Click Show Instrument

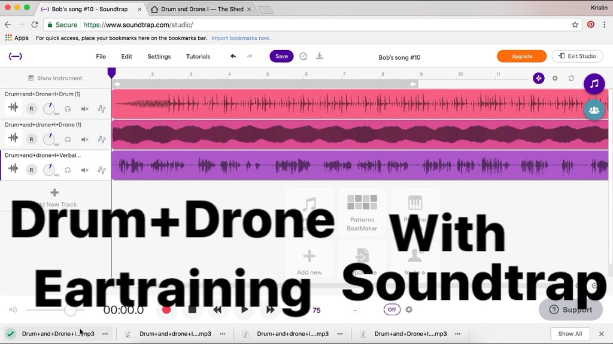pyautogui.click(x=55, y=78)
